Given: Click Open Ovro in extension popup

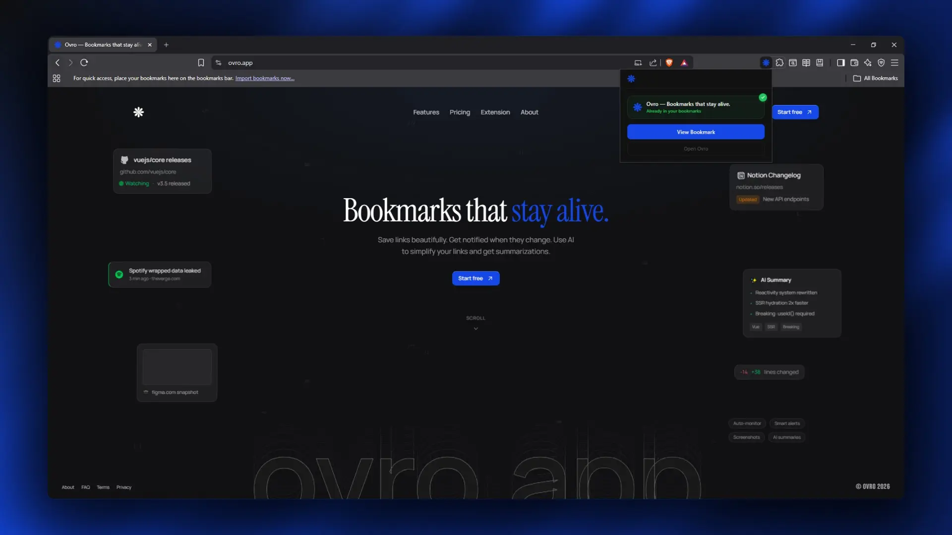Looking at the screenshot, I should pos(696,149).
